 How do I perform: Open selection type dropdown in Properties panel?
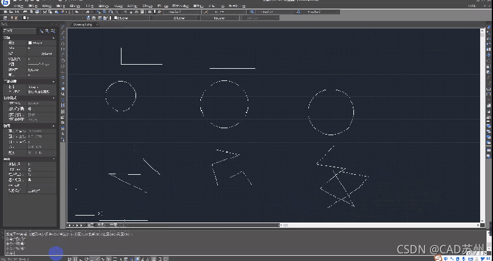pos(19,31)
